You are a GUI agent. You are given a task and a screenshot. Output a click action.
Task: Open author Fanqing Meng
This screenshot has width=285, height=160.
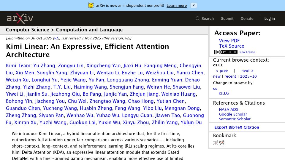click(x=160, y=65)
